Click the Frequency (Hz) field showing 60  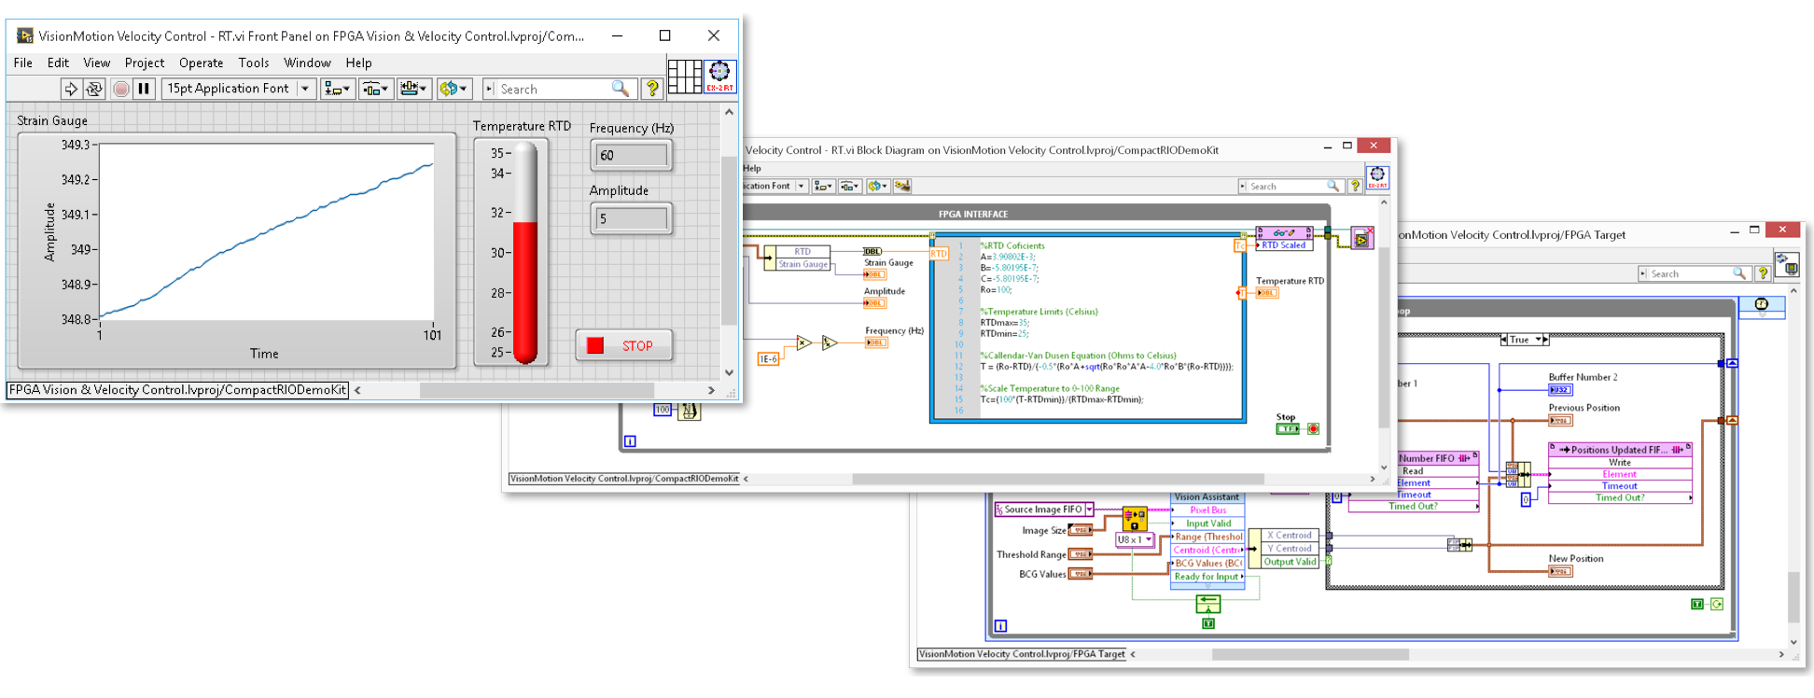(x=632, y=155)
